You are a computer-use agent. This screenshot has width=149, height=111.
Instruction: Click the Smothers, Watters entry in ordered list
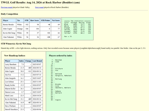click(63, 88)
